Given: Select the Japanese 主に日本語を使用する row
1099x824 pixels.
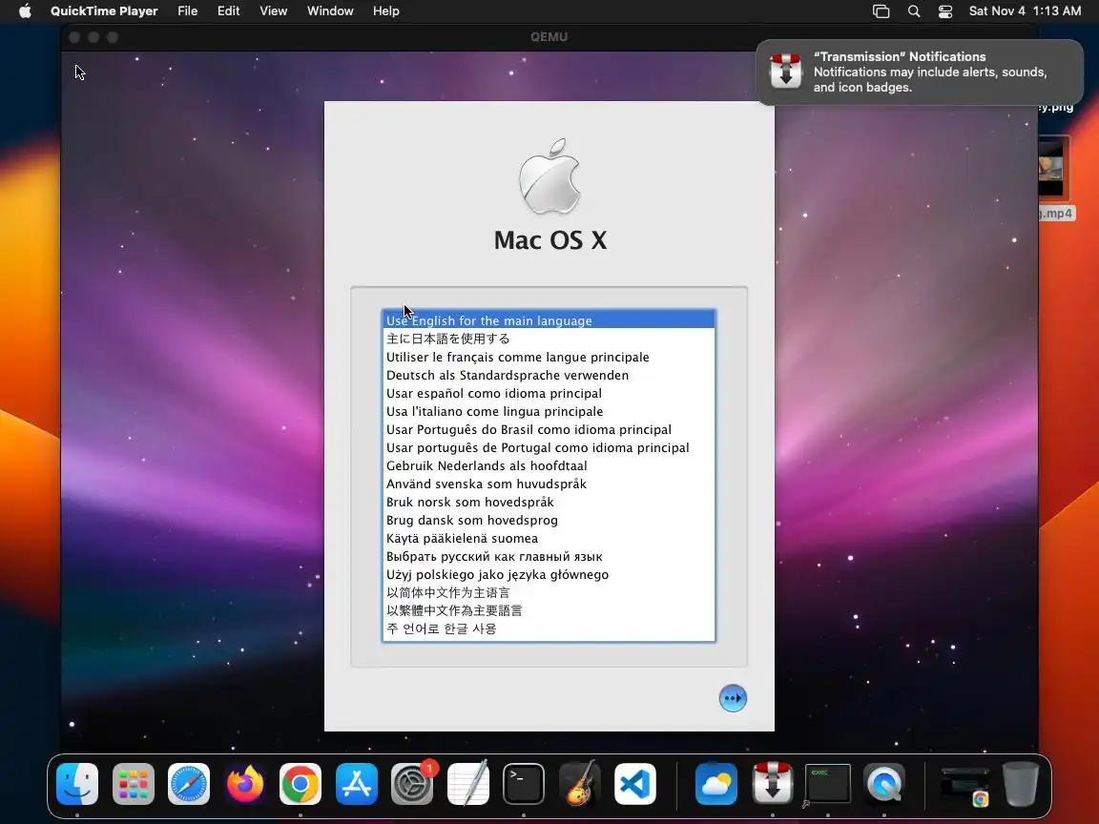Looking at the screenshot, I should pos(549,339).
